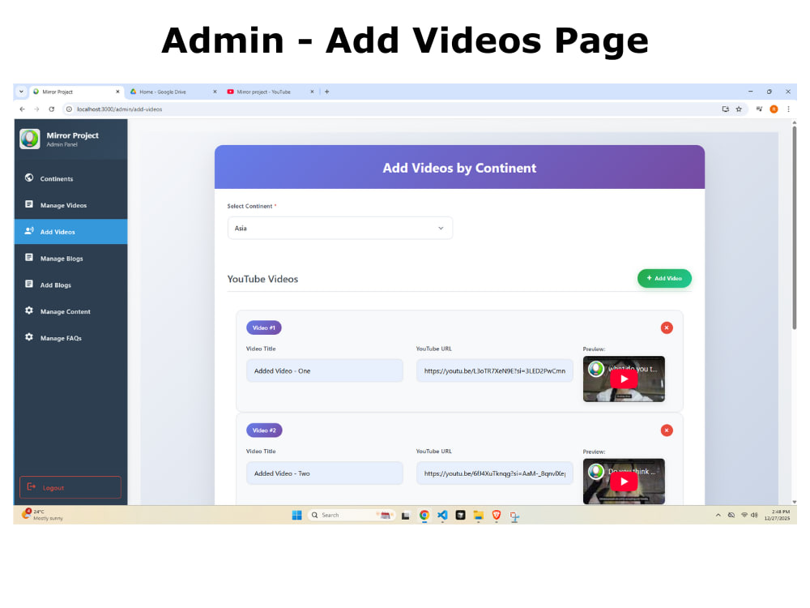The height and width of the screenshot is (608, 810).
Task: Select the Add Videos sidebar item
Action: 70,232
